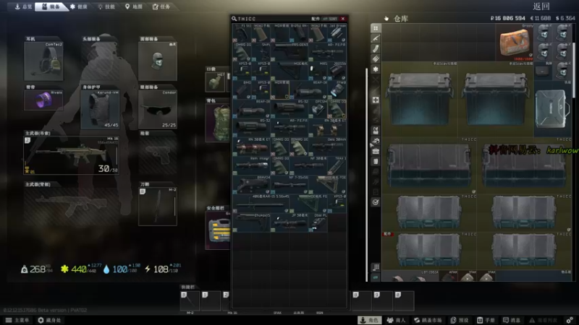
Task: Click the weight value 26.8
Action: pyautogui.click(x=38, y=269)
